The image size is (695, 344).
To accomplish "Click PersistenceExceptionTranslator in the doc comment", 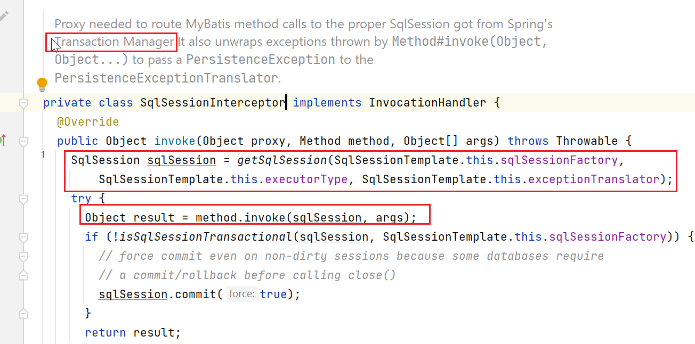I will 166,78.
